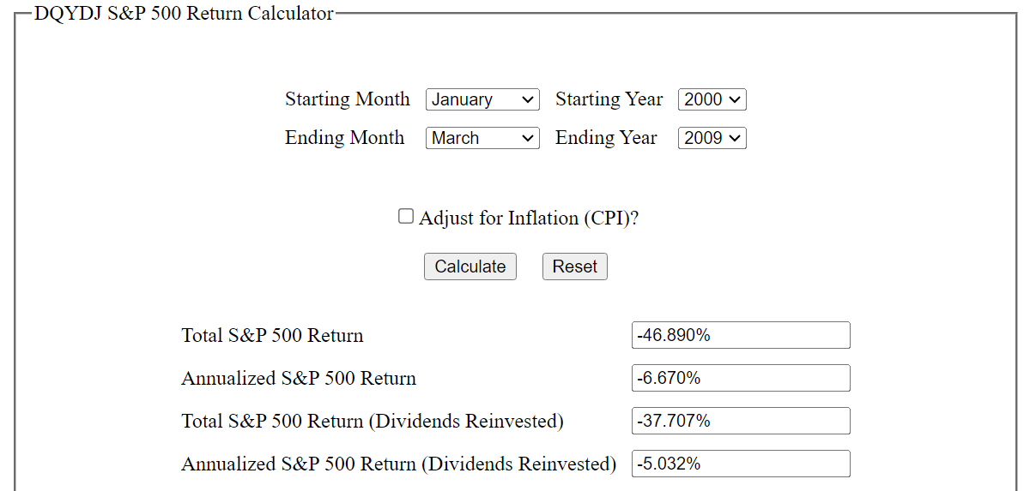Select Annualized Return Dividends Reinvested field
This screenshot has height=491, width=1030.
click(741, 464)
